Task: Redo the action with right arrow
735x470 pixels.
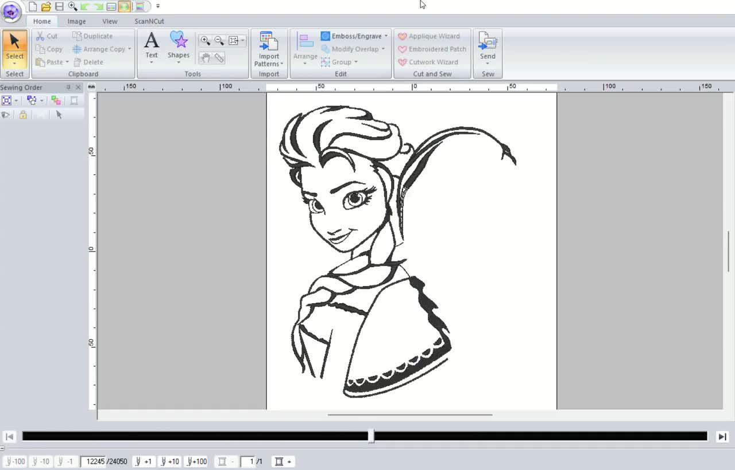Action: click(98, 7)
